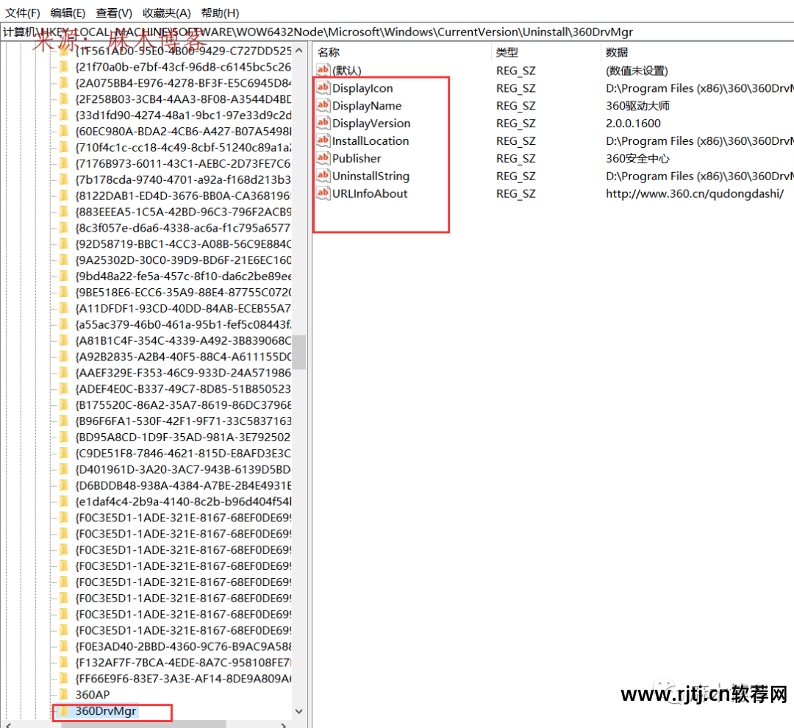Select the {FF66E9F6-83E7-3A3E key
The image size is (794, 728).
click(183, 679)
